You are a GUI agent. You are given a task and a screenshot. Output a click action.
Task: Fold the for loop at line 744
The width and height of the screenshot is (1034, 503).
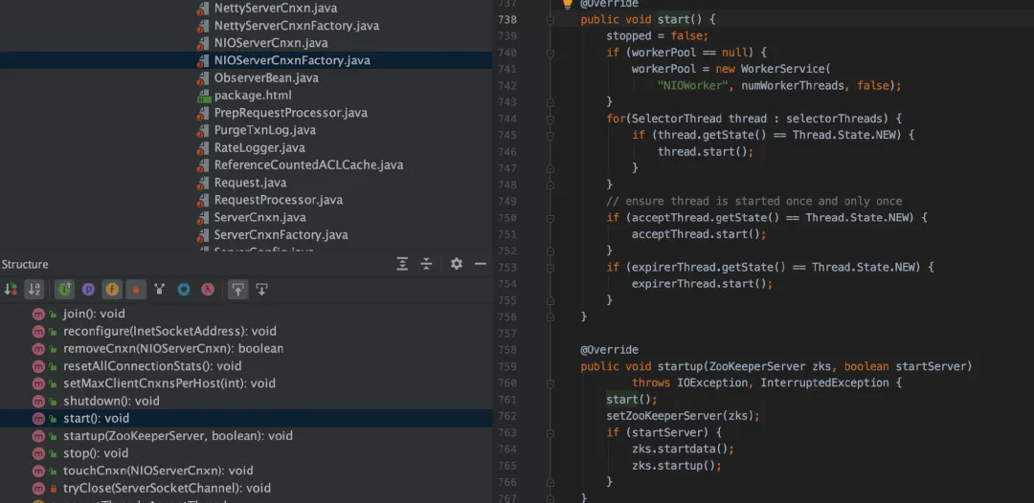tap(550, 120)
